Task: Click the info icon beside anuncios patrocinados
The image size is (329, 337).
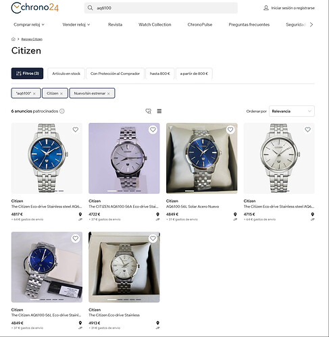Action: tap(62, 111)
